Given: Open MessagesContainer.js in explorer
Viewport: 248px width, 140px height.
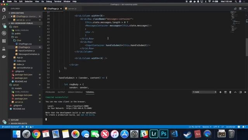Looking at the screenshot, I should 29,54.
